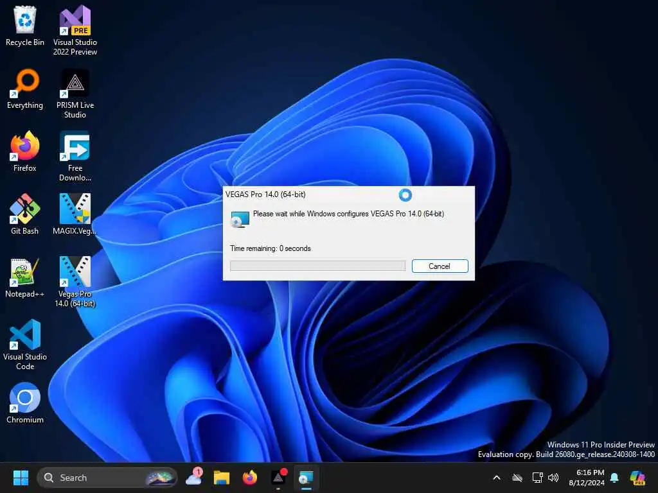Cancel the VEGAS Pro configuration
This screenshot has height=493, width=658.
point(440,266)
